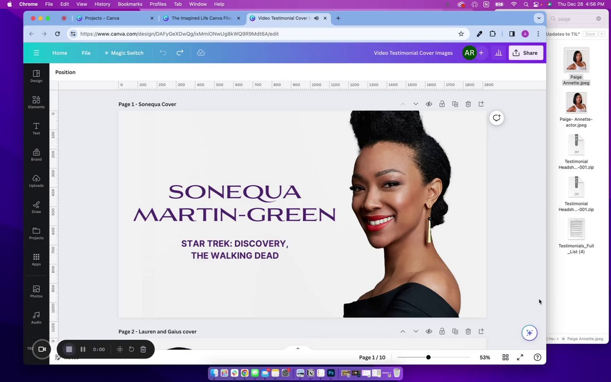Screen dimensions: 611x382
Task: Select the Sonequa portrait photo
Action: (402, 214)
